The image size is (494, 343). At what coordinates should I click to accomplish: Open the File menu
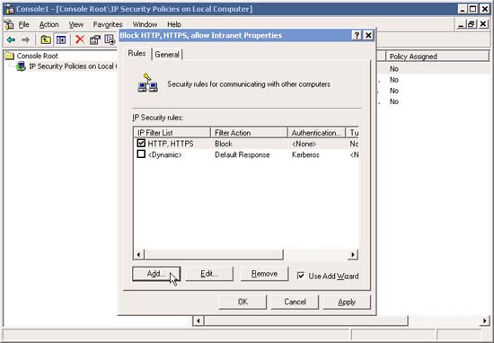tap(24, 24)
